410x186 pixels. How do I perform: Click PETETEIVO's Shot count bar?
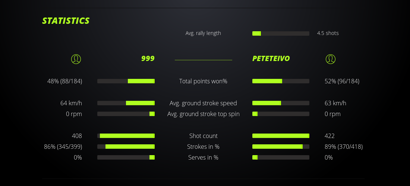click(x=281, y=136)
